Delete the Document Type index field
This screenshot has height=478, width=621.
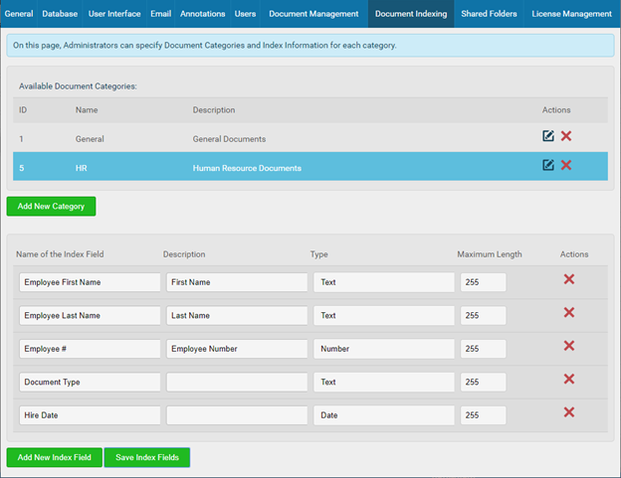569,380
